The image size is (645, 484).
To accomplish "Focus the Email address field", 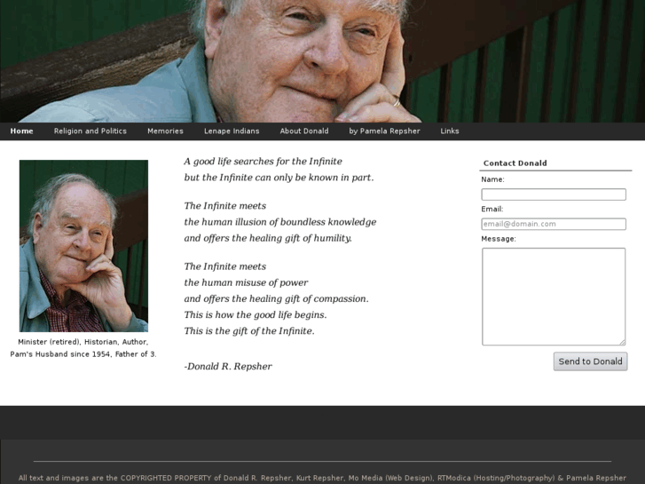I will (x=553, y=225).
